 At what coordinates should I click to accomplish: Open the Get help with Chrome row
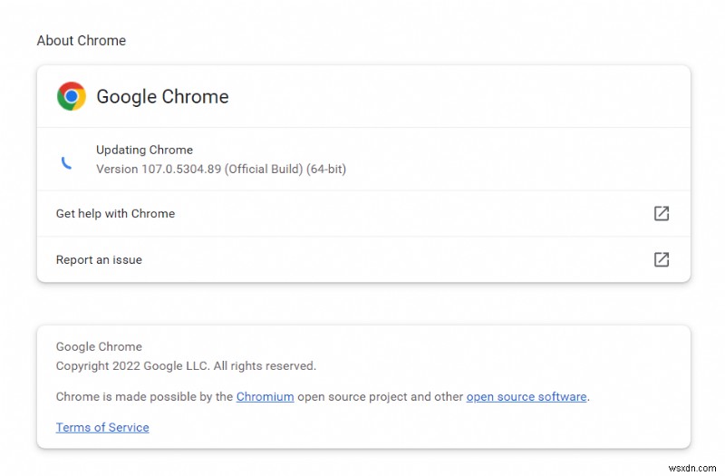(x=363, y=213)
